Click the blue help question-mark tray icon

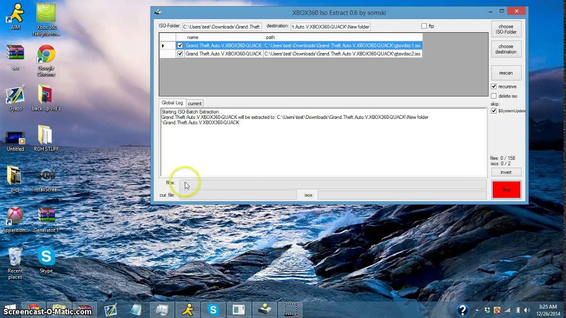click(x=463, y=310)
